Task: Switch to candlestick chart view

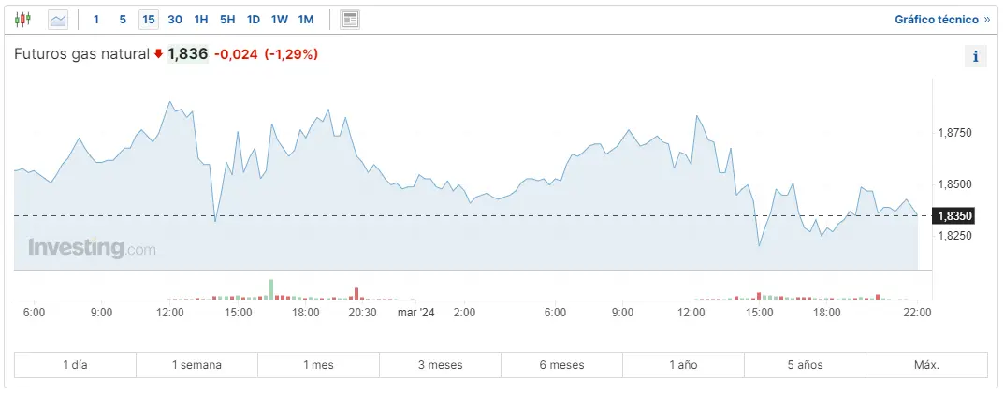Action: [x=23, y=19]
